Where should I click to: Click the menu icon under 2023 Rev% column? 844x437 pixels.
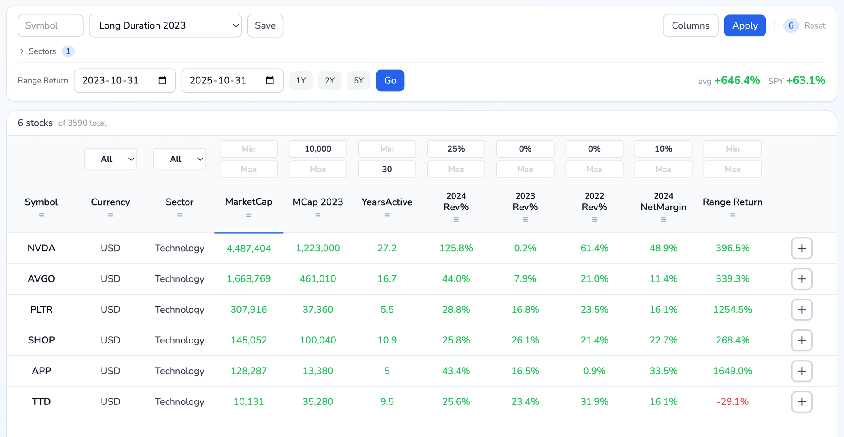pyautogui.click(x=525, y=220)
